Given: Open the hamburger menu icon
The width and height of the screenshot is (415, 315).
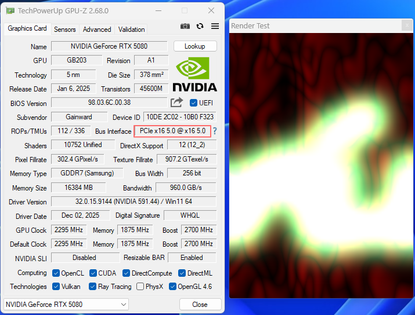Looking at the screenshot, I should [x=215, y=26].
